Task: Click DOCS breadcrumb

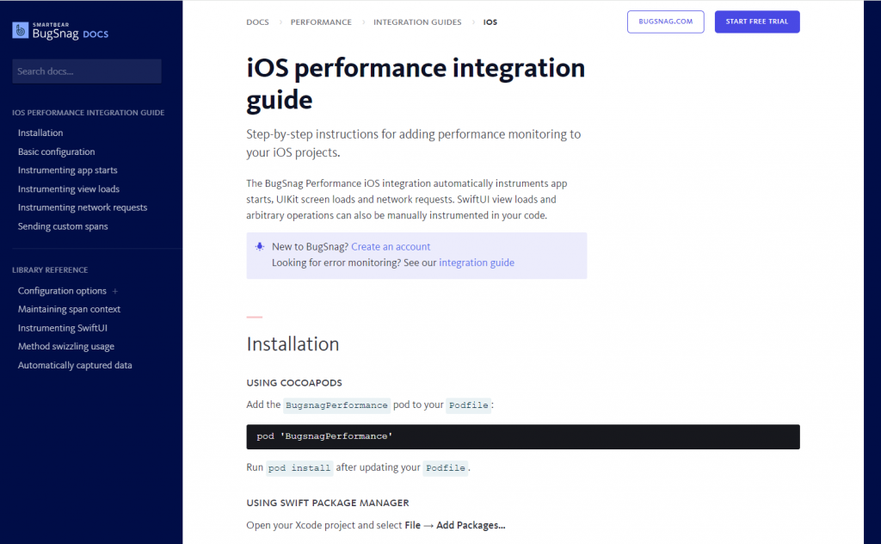Action: [x=257, y=22]
